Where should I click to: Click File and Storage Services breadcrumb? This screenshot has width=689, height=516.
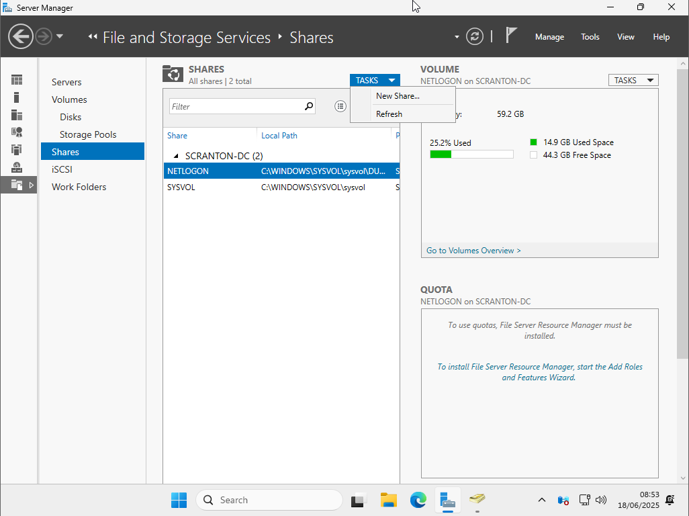186,38
